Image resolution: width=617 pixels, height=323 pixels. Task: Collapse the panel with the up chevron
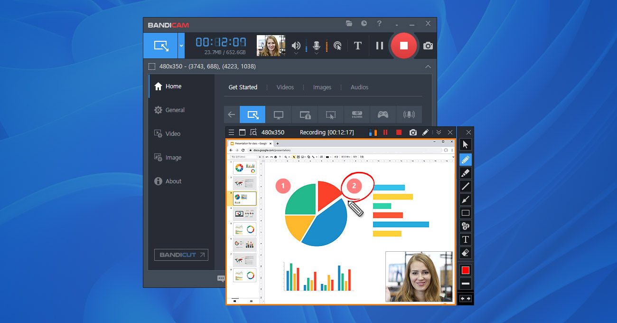[x=428, y=66]
